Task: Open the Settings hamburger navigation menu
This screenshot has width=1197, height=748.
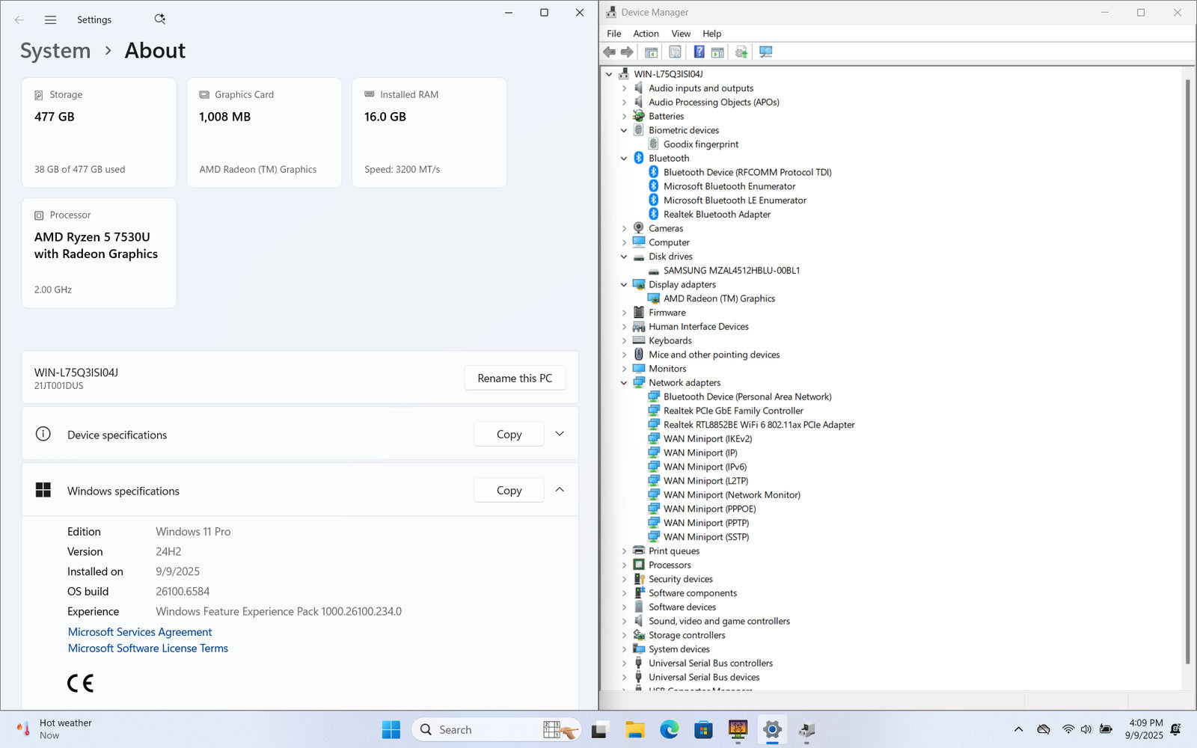Action: pyautogui.click(x=50, y=20)
